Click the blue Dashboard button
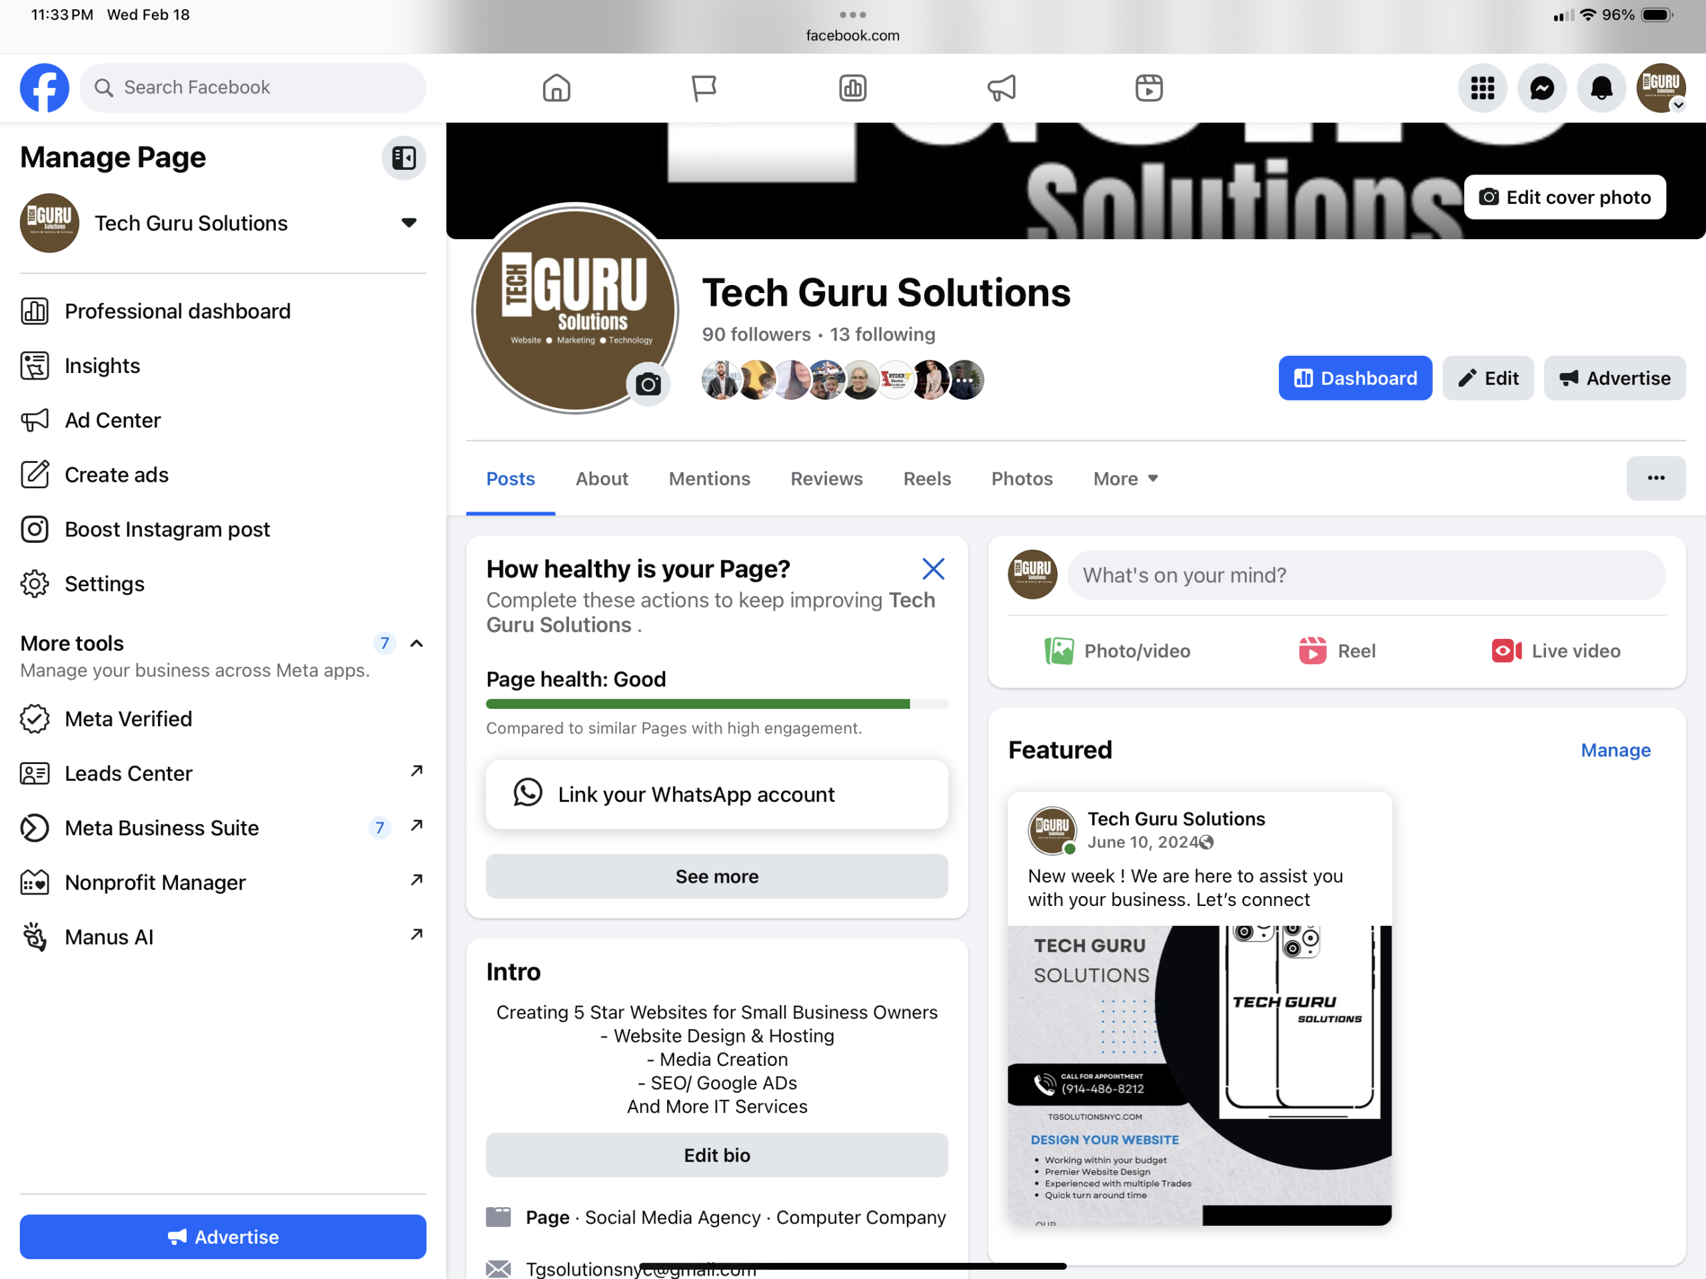The width and height of the screenshot is (1706, 1279). pyautogui.click(x=1354, y=378)
